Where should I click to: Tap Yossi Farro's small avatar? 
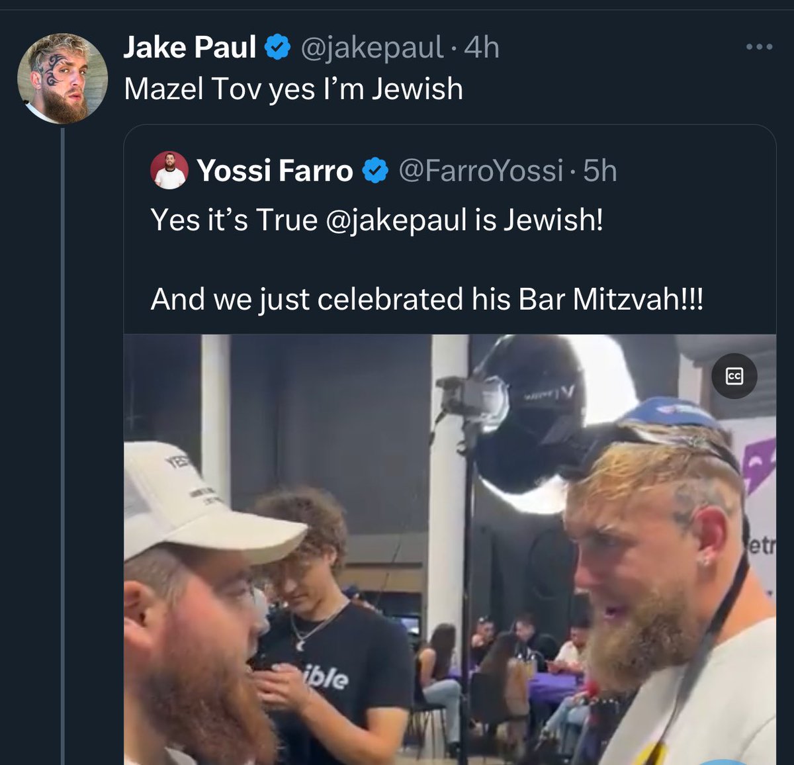point(169,171)
